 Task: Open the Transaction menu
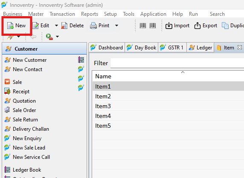coord(62,14)
